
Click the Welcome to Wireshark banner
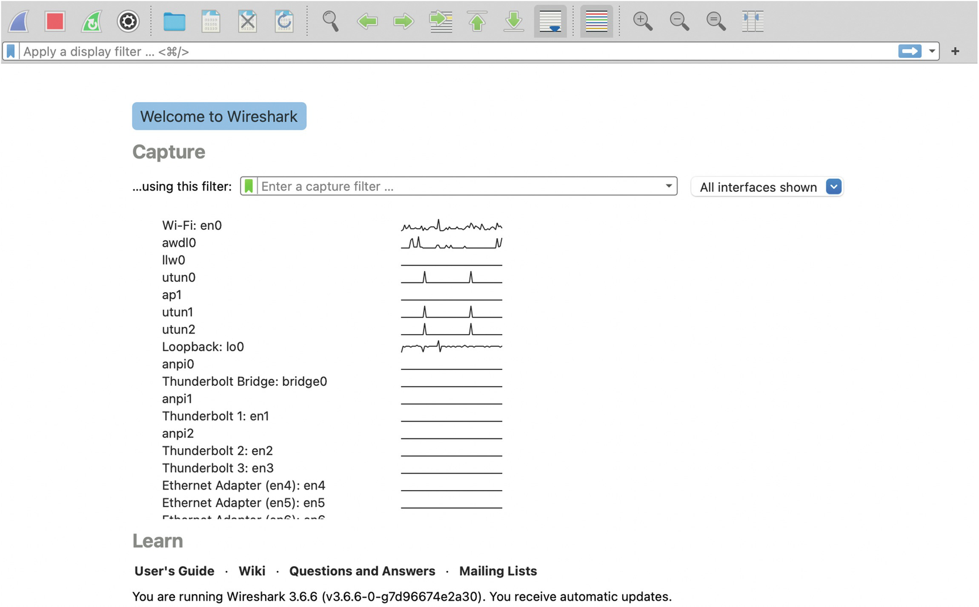coord(219,116)
